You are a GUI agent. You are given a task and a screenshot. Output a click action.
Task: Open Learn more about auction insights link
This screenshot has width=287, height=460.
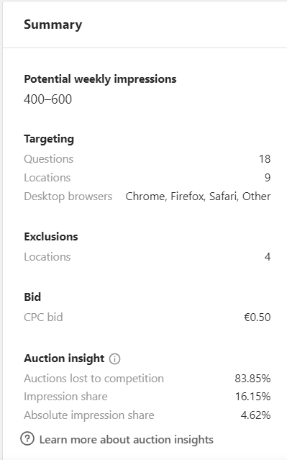tap(127, 439)
